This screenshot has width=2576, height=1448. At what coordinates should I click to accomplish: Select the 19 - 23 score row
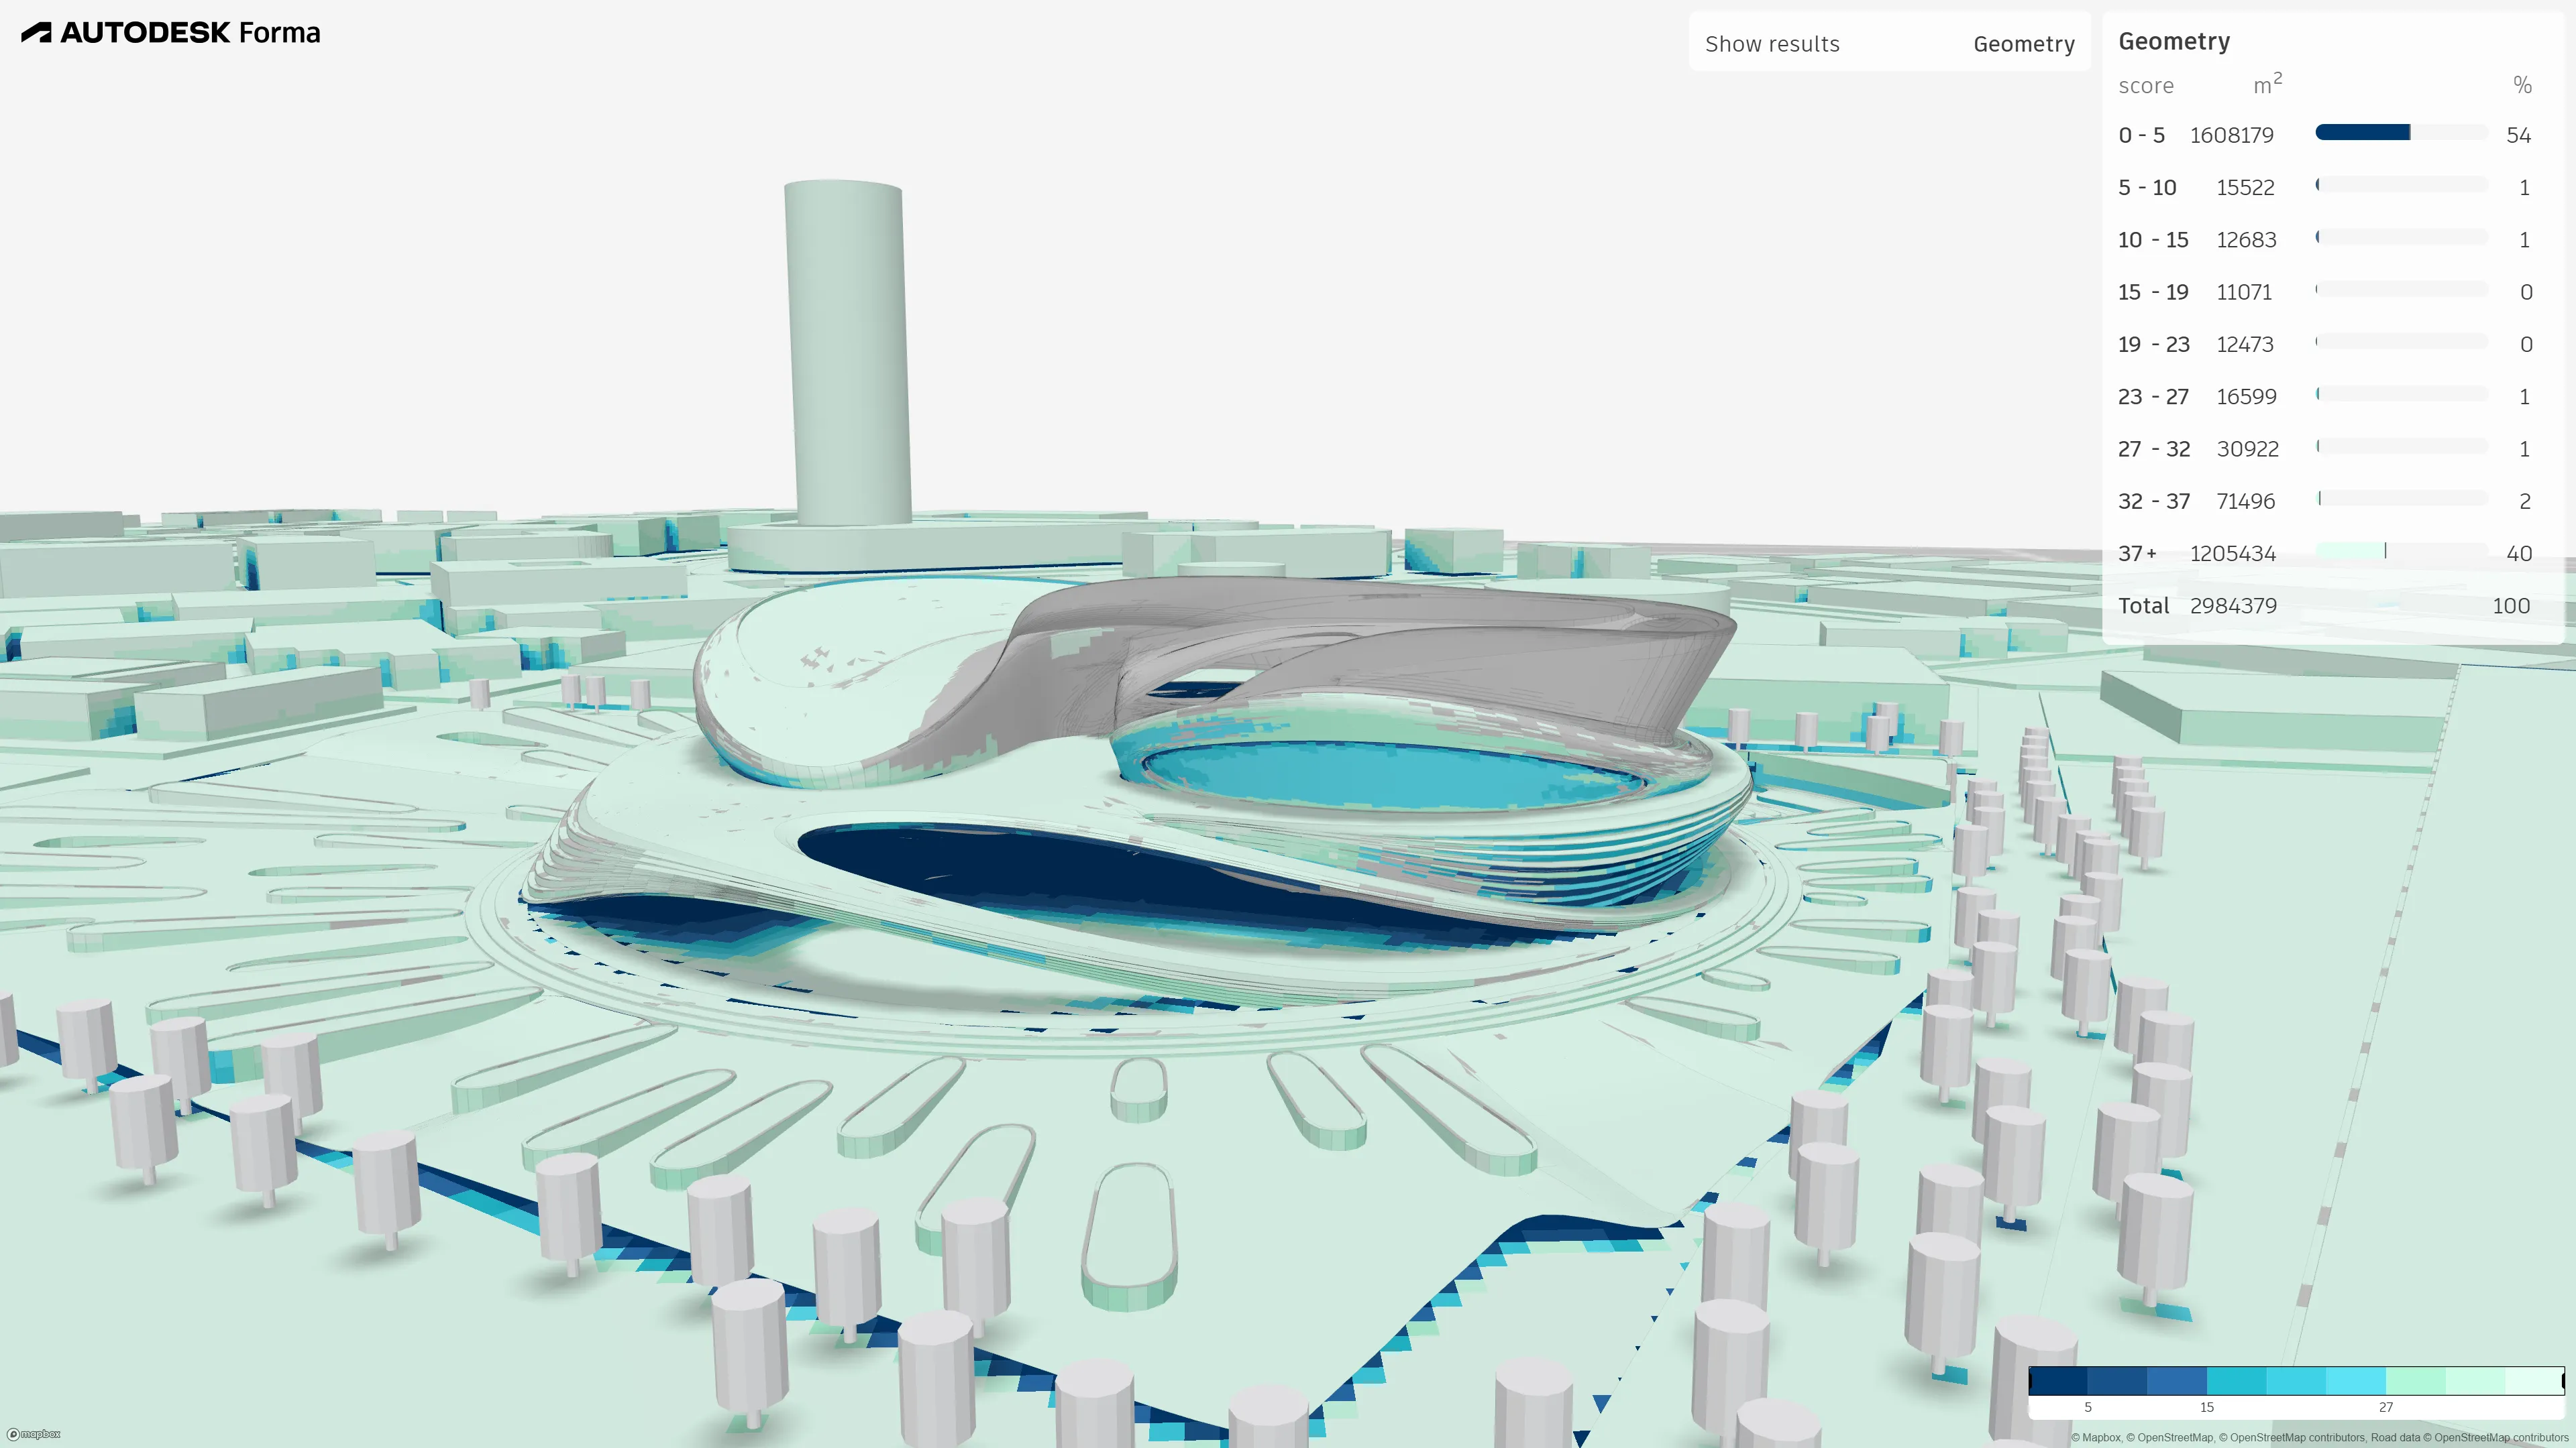(x=2153, y=344)
